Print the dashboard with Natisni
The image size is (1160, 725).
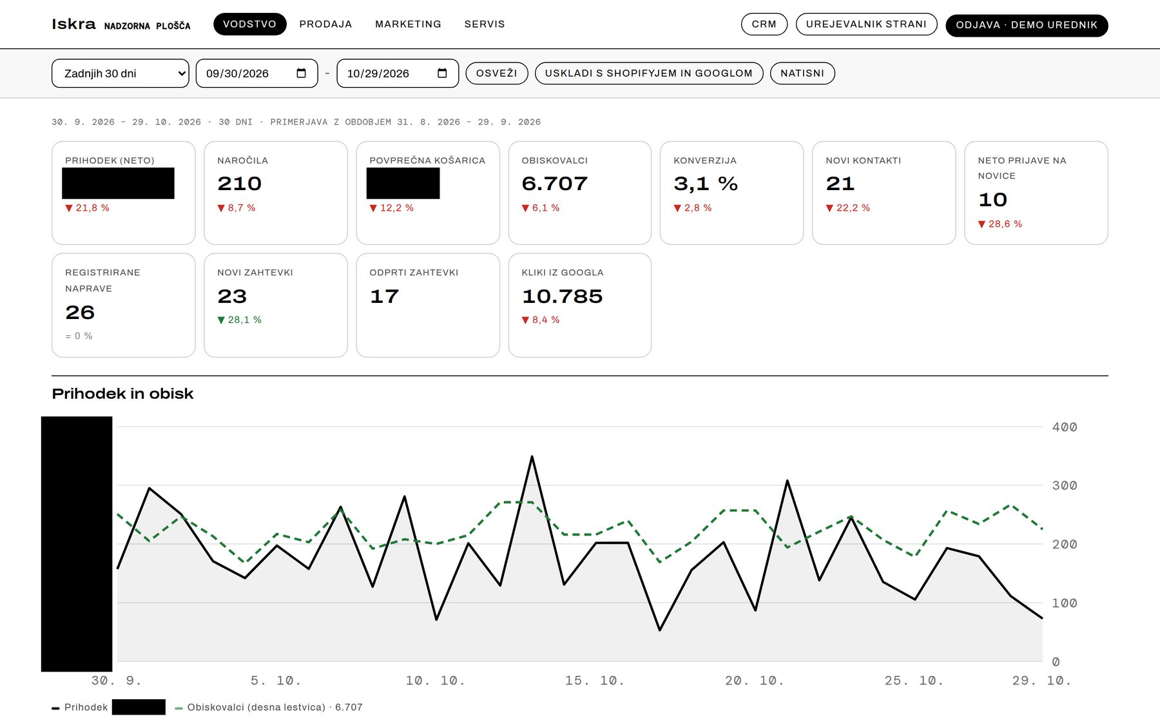[x=802, y=73]
